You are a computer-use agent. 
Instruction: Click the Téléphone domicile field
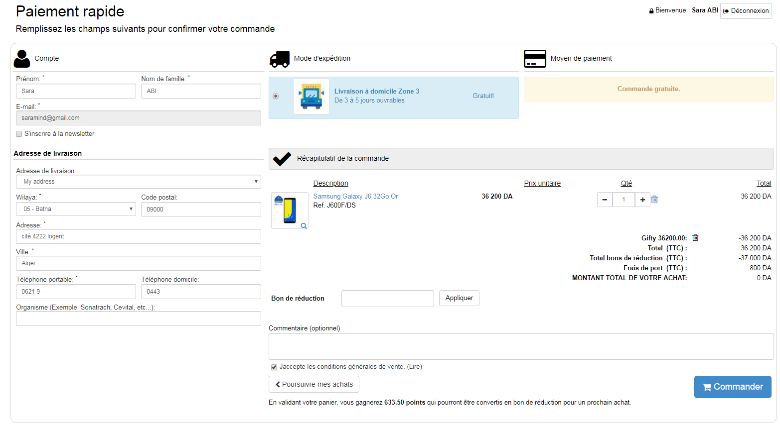201,292
